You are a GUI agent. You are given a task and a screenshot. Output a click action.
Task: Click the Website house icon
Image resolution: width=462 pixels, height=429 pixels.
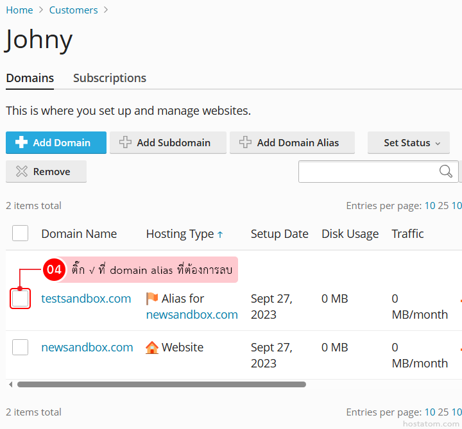pos(152,348)
